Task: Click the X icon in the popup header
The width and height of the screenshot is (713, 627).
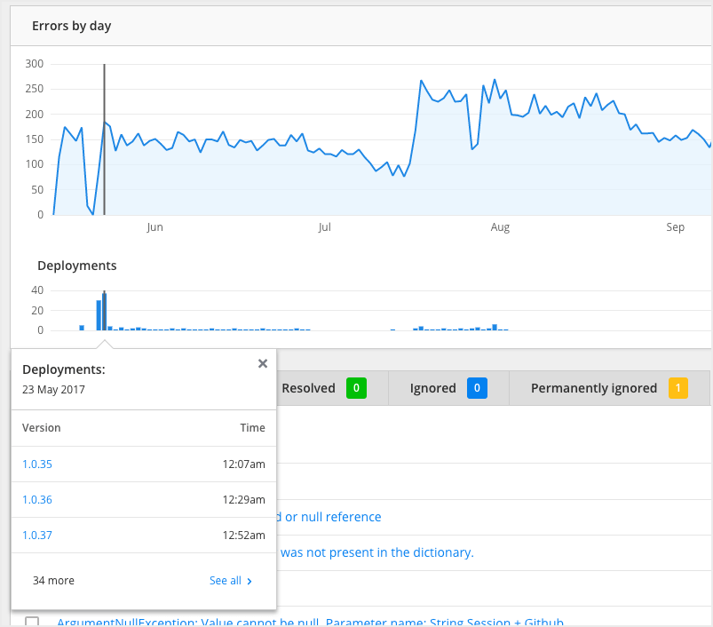Action: point(262,363)
